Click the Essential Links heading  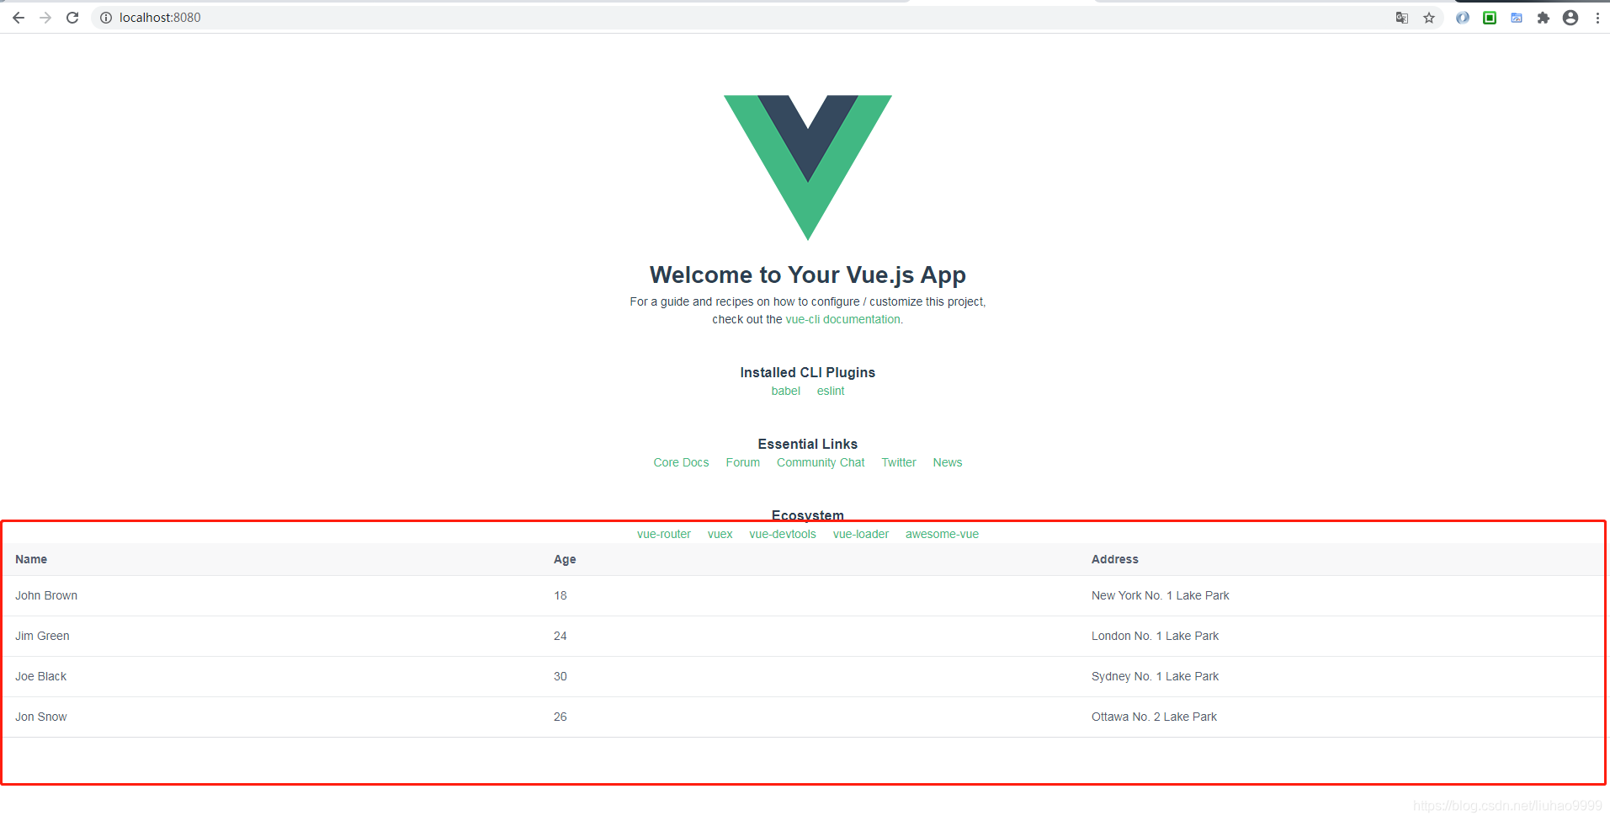[808, 445]
